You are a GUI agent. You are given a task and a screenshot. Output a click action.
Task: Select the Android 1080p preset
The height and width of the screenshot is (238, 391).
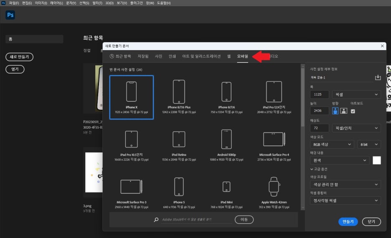click(x=226, y=145)
